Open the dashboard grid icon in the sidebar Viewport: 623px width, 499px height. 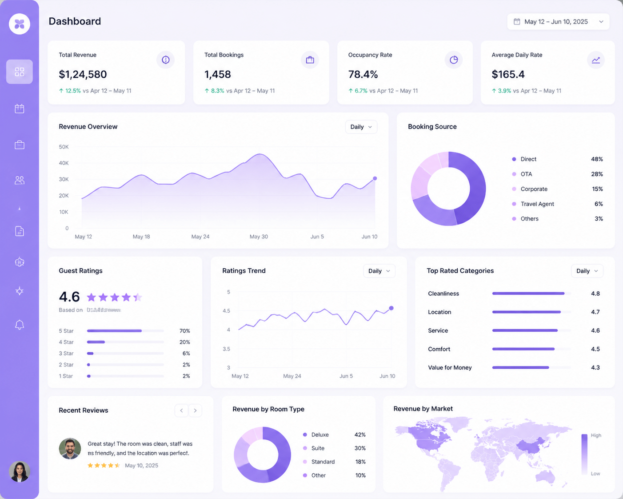point(20,72)
